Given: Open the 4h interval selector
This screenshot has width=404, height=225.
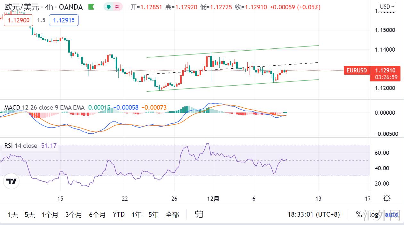Looking at the screenshot, I should tap(49, 7).
